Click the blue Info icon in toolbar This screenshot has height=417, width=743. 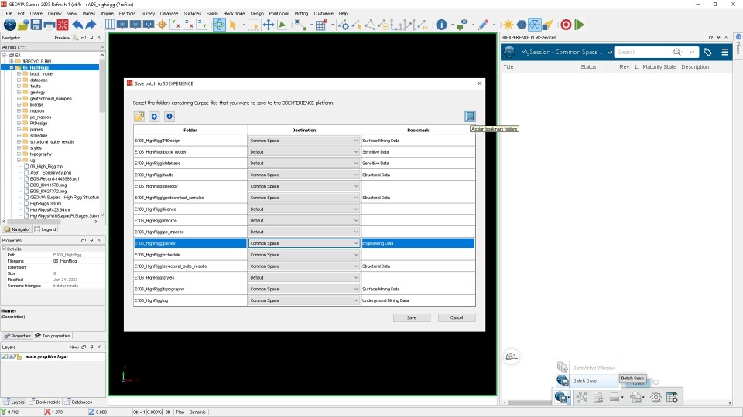[x=441, y=25]
